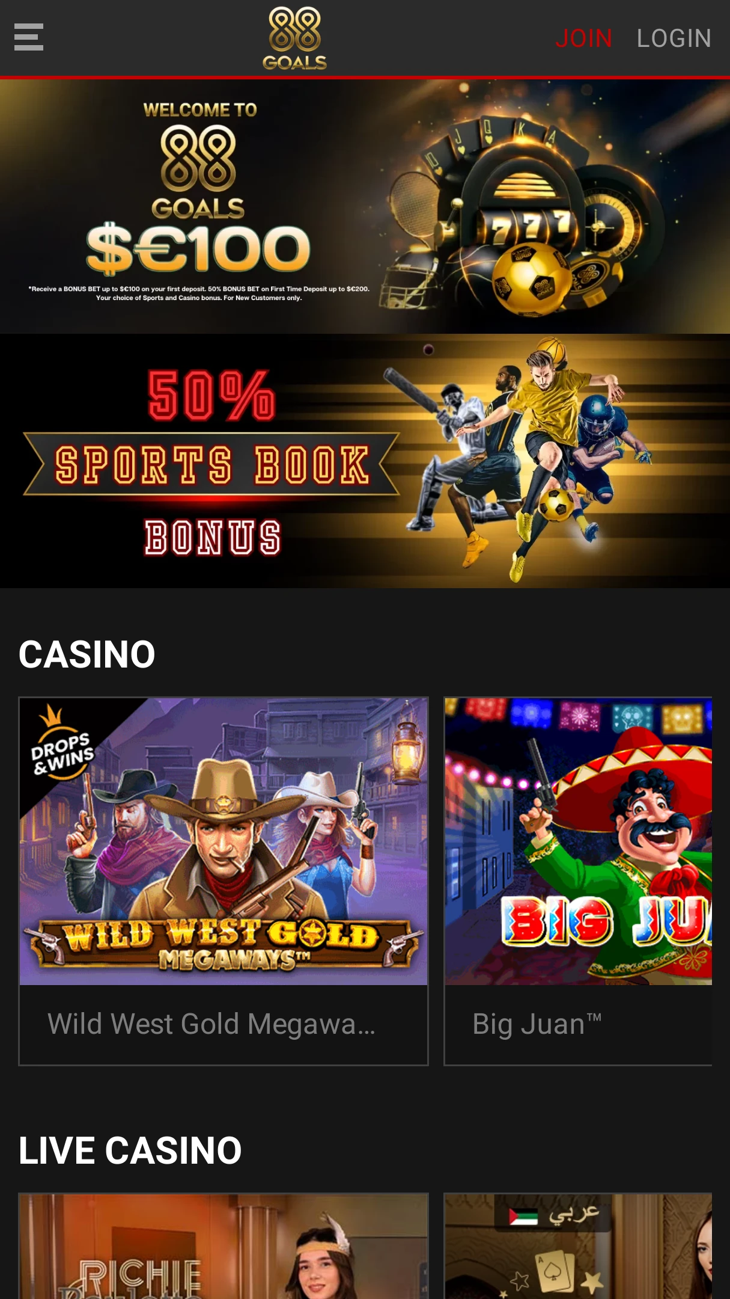The height and width of the screenshot is (1299, 730).
Task: Open the Richie Roulette live game thumbnail
Action: click(224, 1247)
